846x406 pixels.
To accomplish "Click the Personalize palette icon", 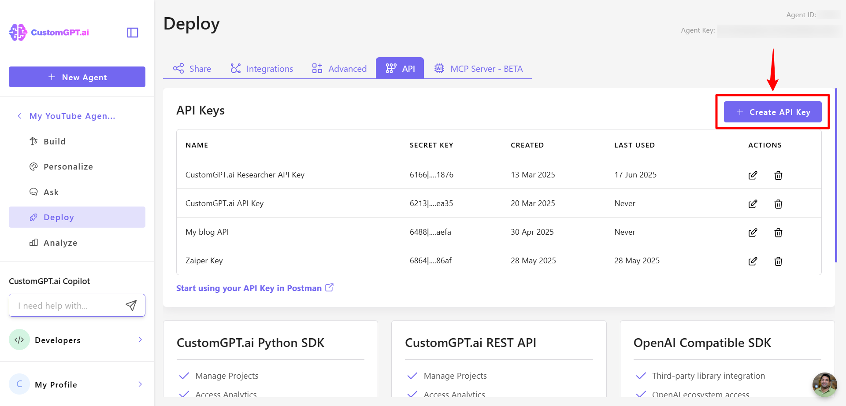I will pos(33,166).
